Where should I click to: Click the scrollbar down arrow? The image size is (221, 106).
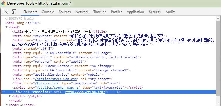[218, 103]
